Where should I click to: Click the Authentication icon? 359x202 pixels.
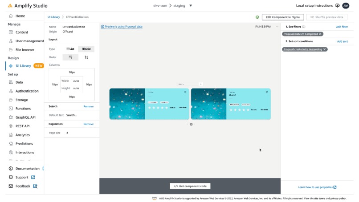11,91
